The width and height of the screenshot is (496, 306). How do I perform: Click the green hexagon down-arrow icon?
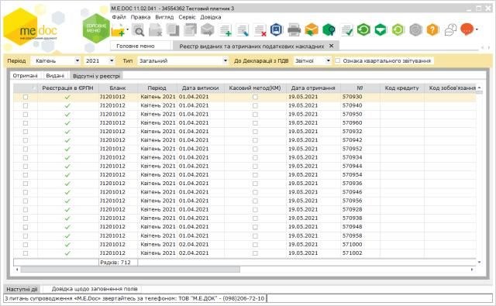(381, 29)
